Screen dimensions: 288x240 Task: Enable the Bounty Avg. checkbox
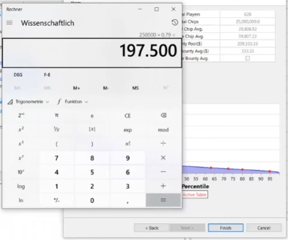[247, 58]
